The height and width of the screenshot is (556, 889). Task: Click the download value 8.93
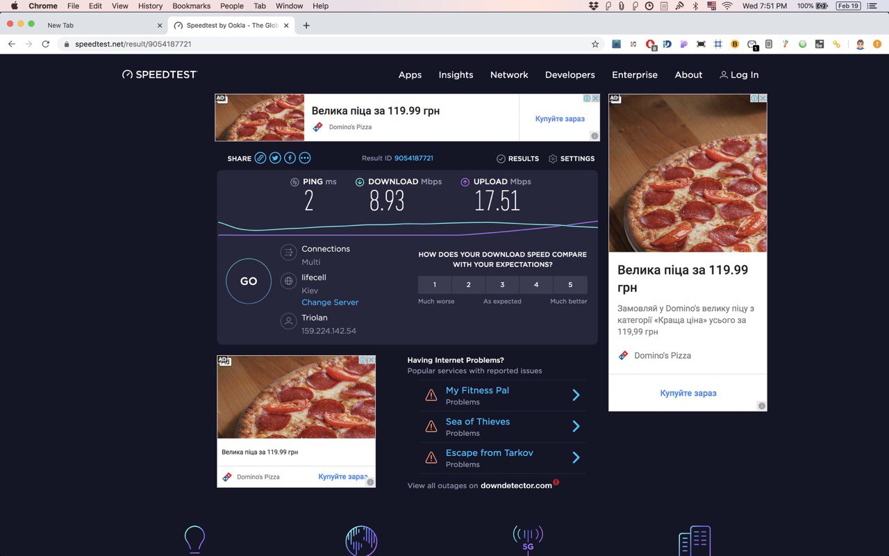click(x=387, y=201)
